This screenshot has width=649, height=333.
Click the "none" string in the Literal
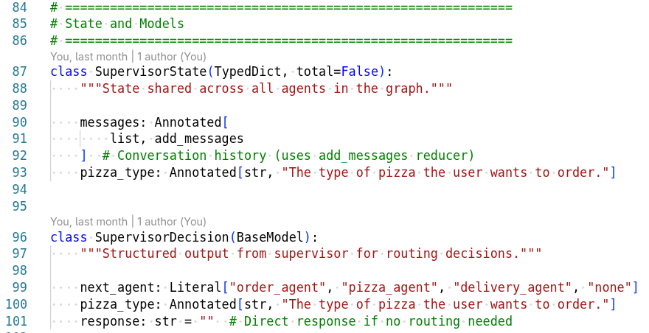pos(608,287)
